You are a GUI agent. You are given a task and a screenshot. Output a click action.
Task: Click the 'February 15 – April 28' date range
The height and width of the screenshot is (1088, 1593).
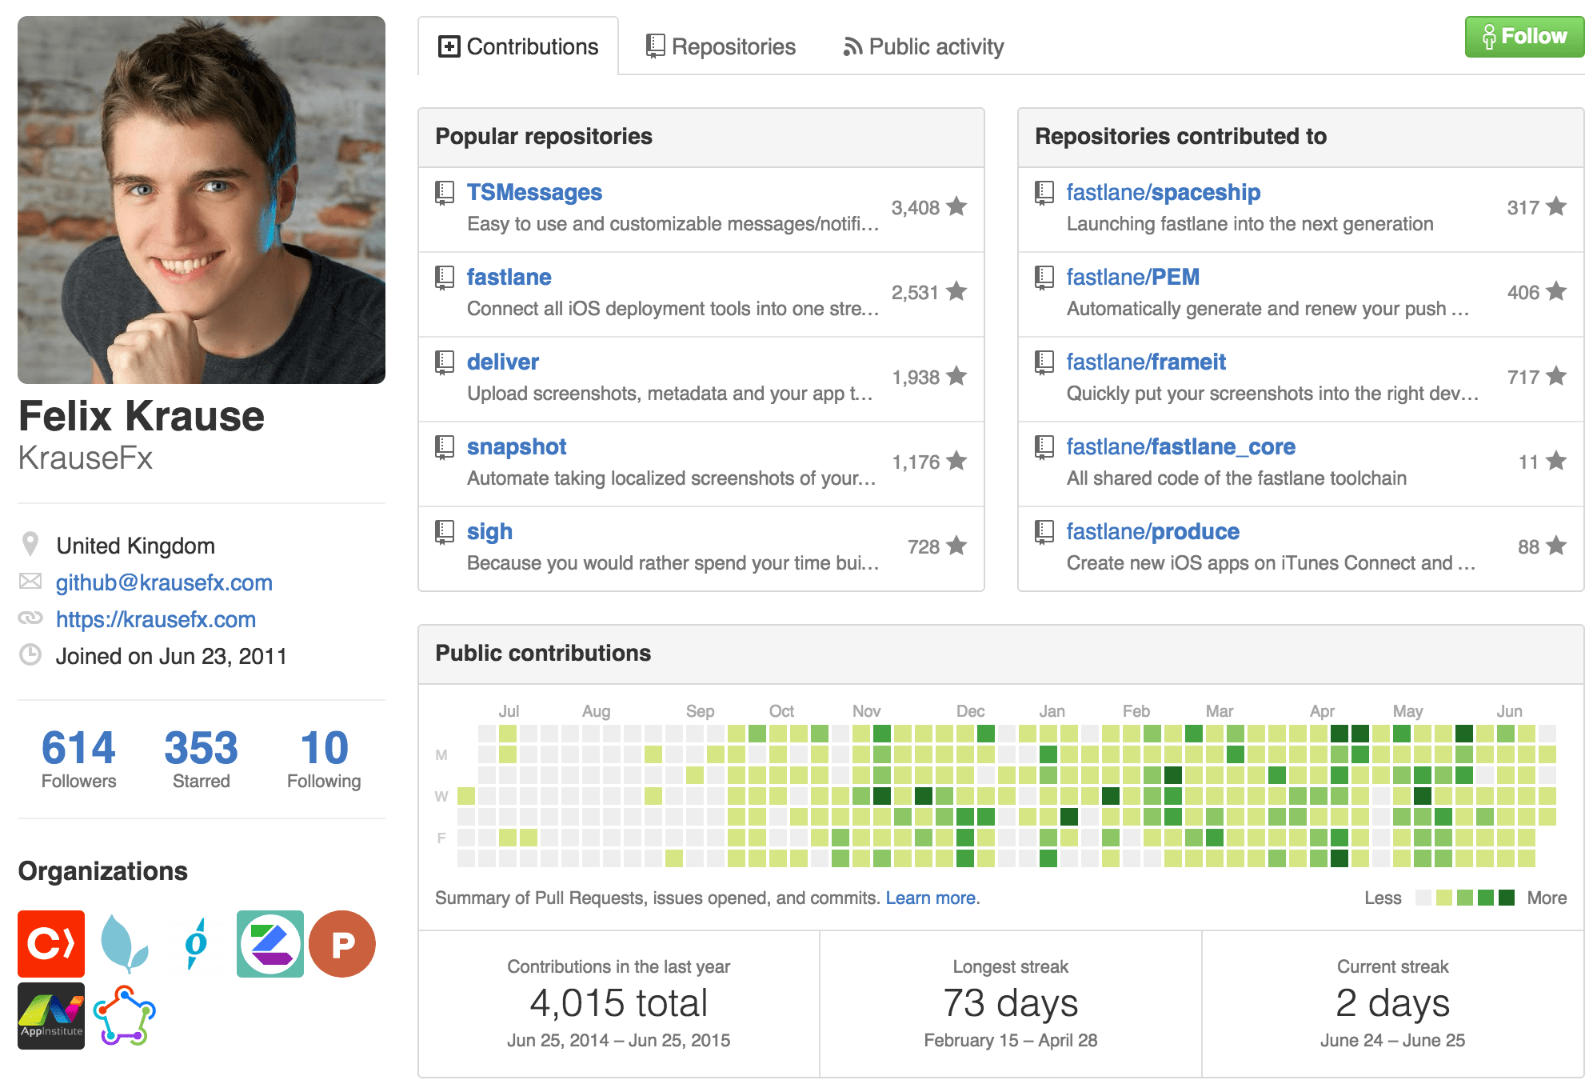click(1011, 1040)
